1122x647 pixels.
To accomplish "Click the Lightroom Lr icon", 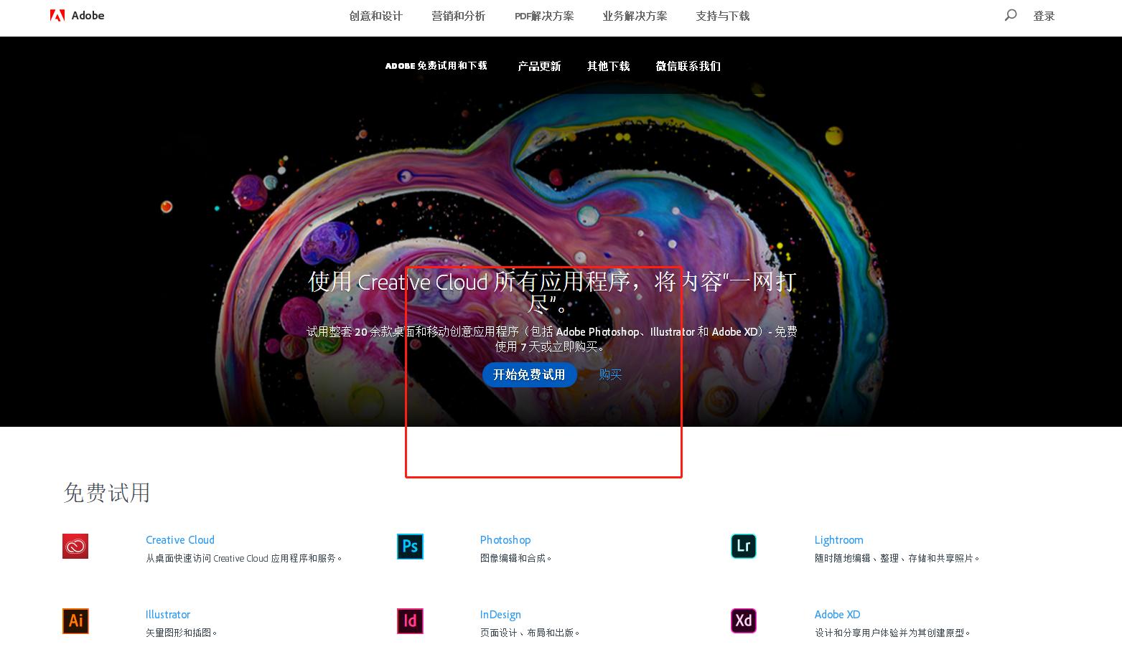I will 743,546.
